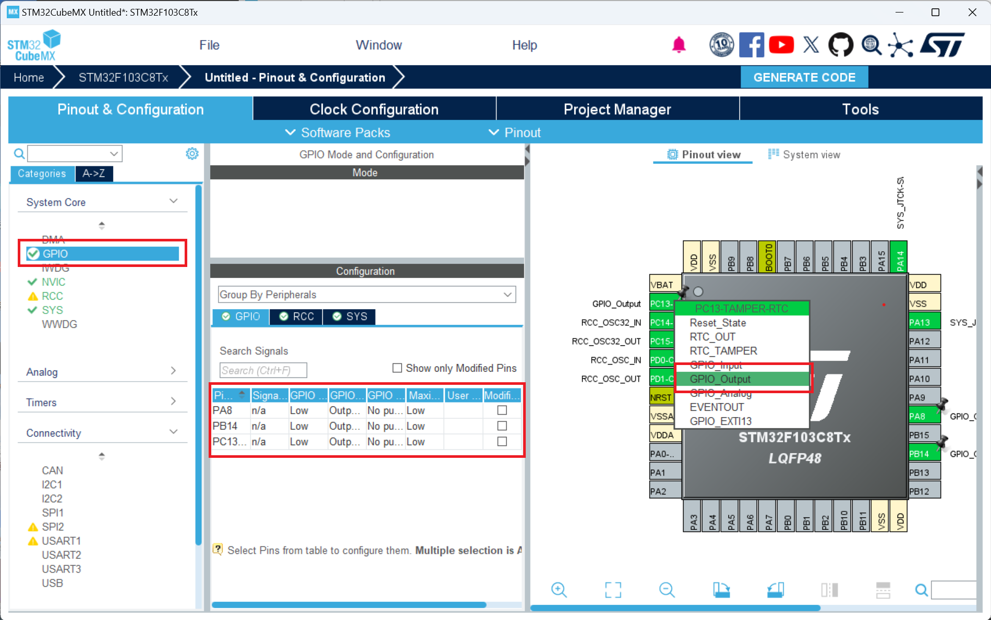
Task: Select the NRST pin on the chip
Action: (661, 397)
